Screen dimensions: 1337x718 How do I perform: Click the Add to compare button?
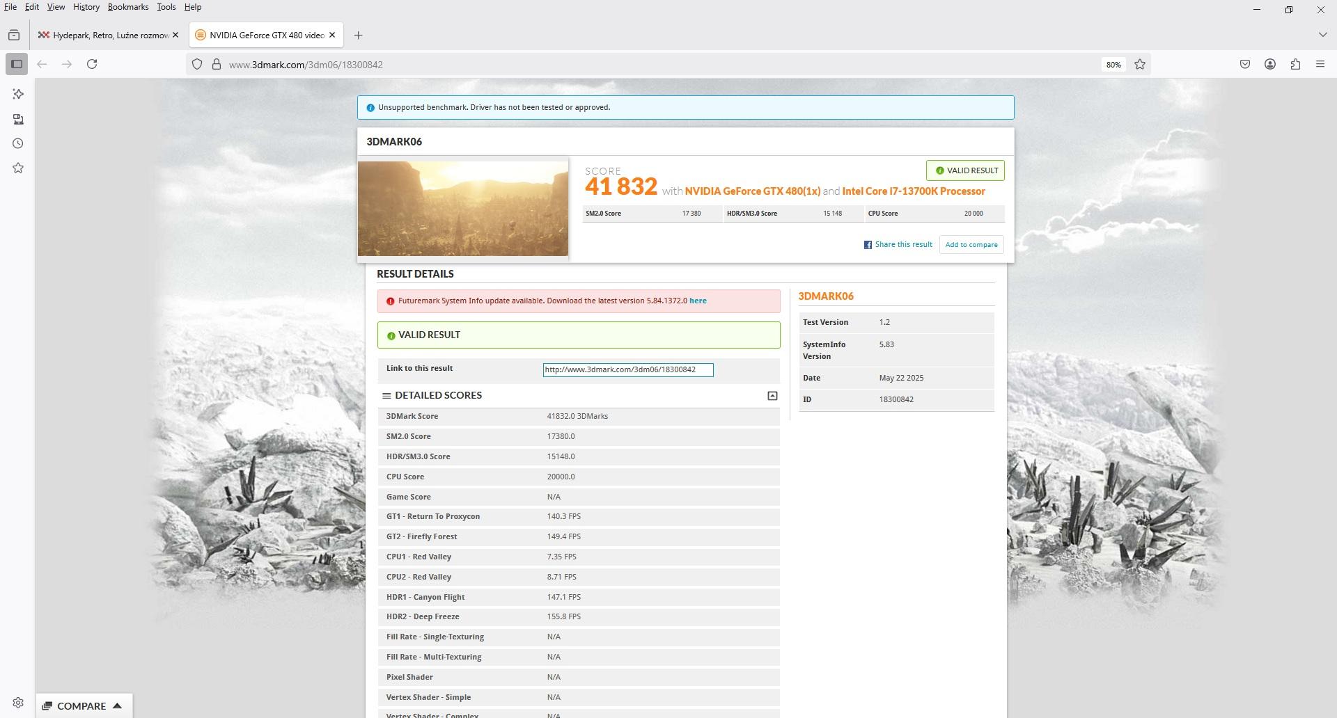(971, 245)
